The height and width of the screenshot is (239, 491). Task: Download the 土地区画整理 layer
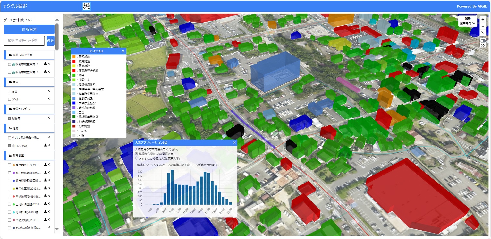click(45, 204)
